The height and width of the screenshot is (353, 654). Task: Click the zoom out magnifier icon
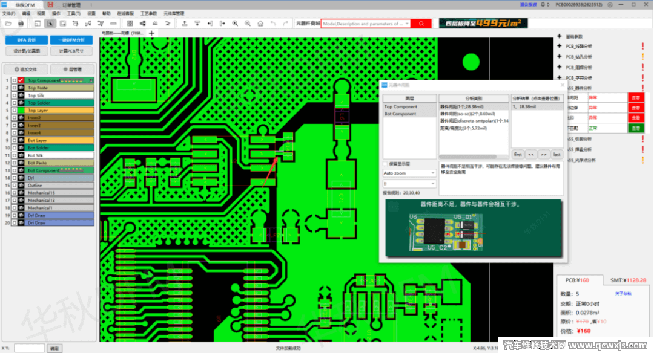point(248,24)
